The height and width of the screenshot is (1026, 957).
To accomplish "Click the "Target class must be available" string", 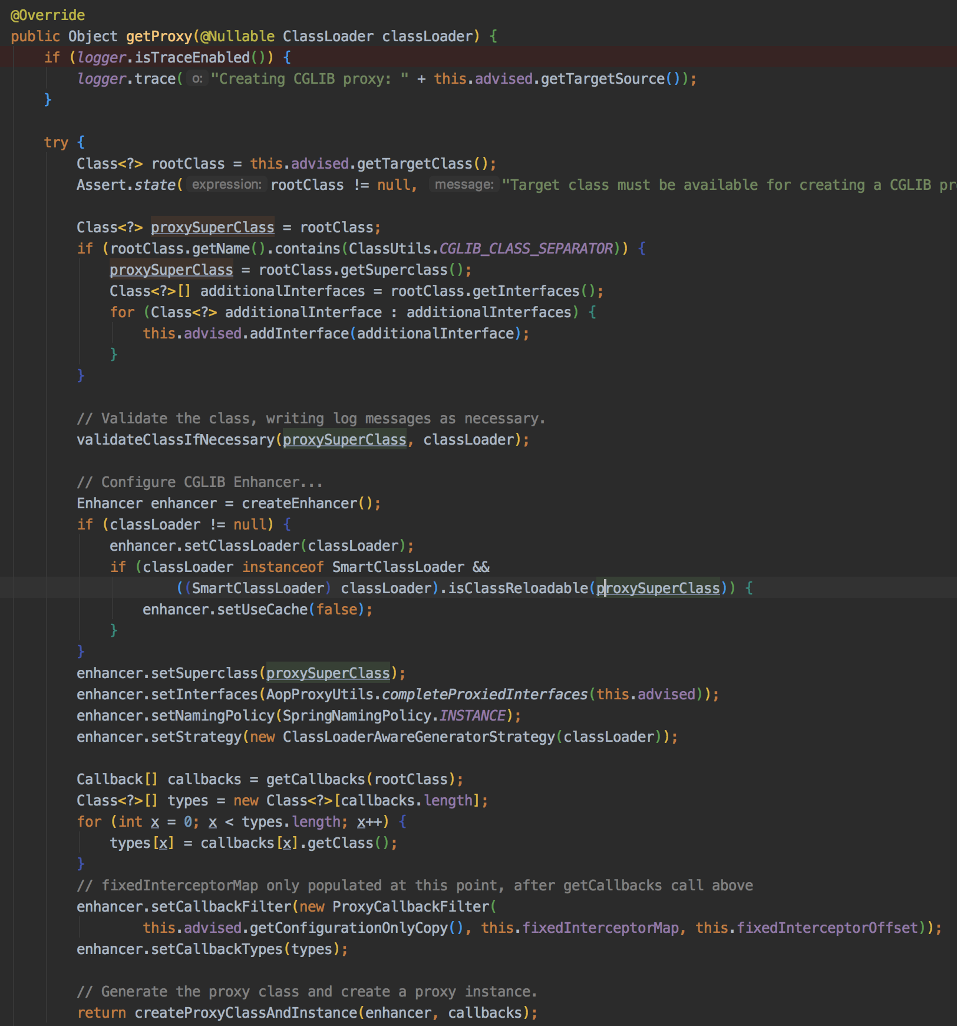I will click(730, 185).
